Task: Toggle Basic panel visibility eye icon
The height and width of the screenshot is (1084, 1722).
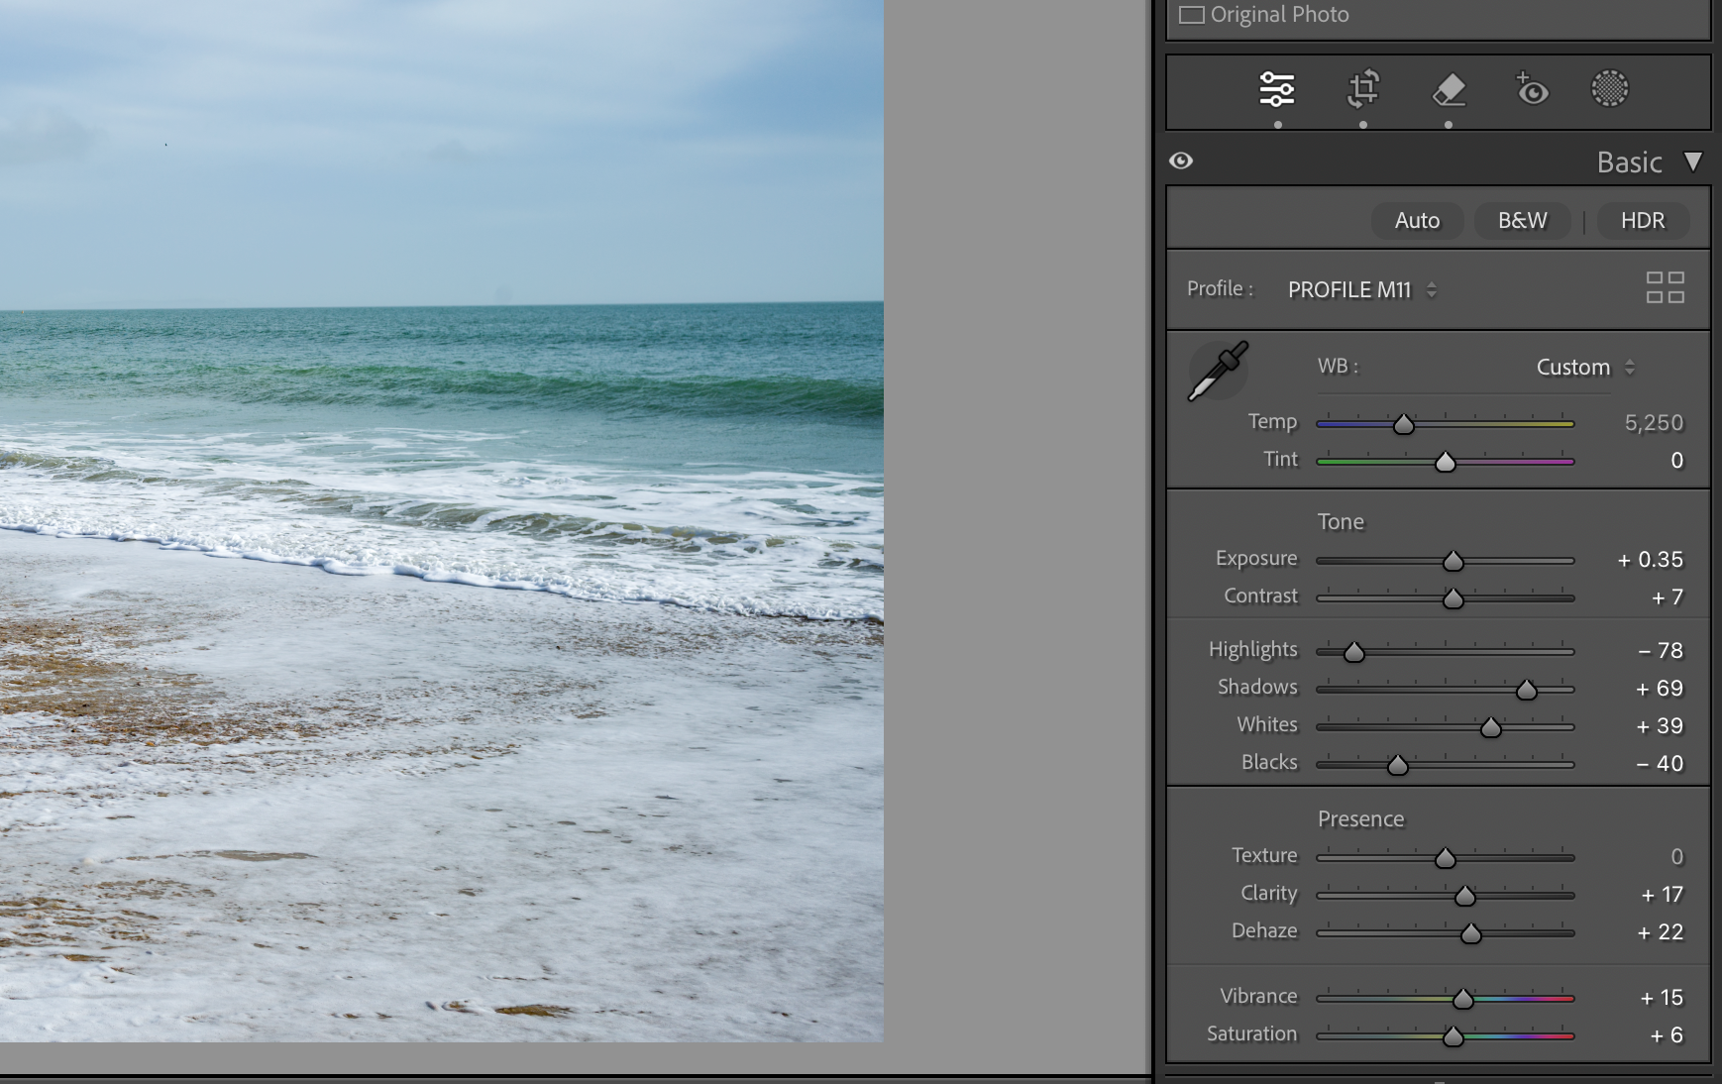Action: (x=1181, y=161)
